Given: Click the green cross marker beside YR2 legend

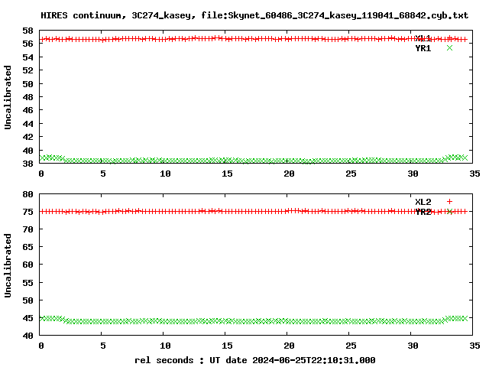Looking at the screenshot, I should pyautogui.click(x=449, y=212).
